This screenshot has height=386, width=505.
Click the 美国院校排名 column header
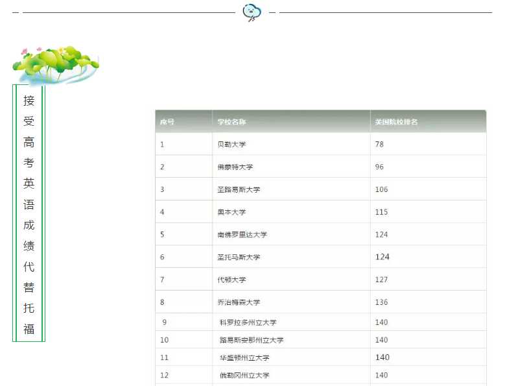click(396, 122)
